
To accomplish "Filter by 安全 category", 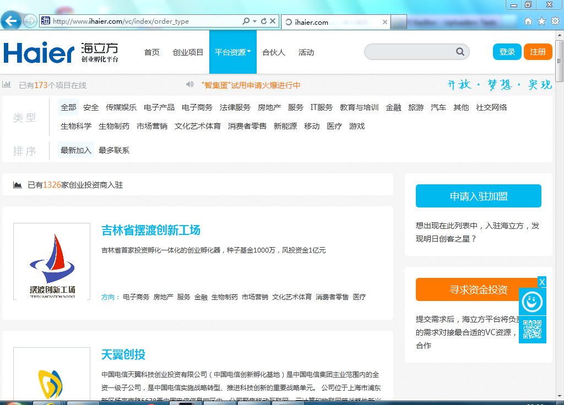I will (91, 107).
